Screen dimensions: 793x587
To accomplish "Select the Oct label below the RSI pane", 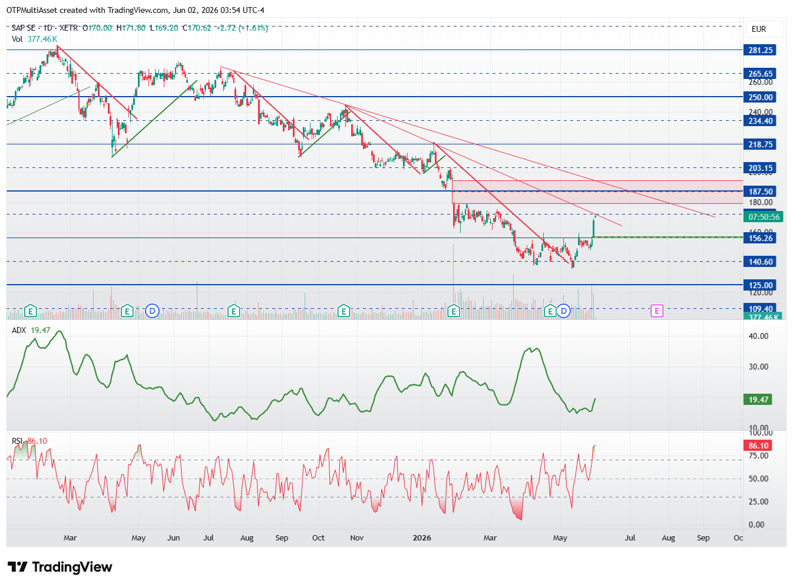I will point(318,537).
